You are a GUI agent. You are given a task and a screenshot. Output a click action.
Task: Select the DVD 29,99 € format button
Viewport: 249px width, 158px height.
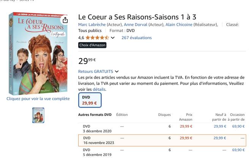pyautogui.click(x=90, y=100)
